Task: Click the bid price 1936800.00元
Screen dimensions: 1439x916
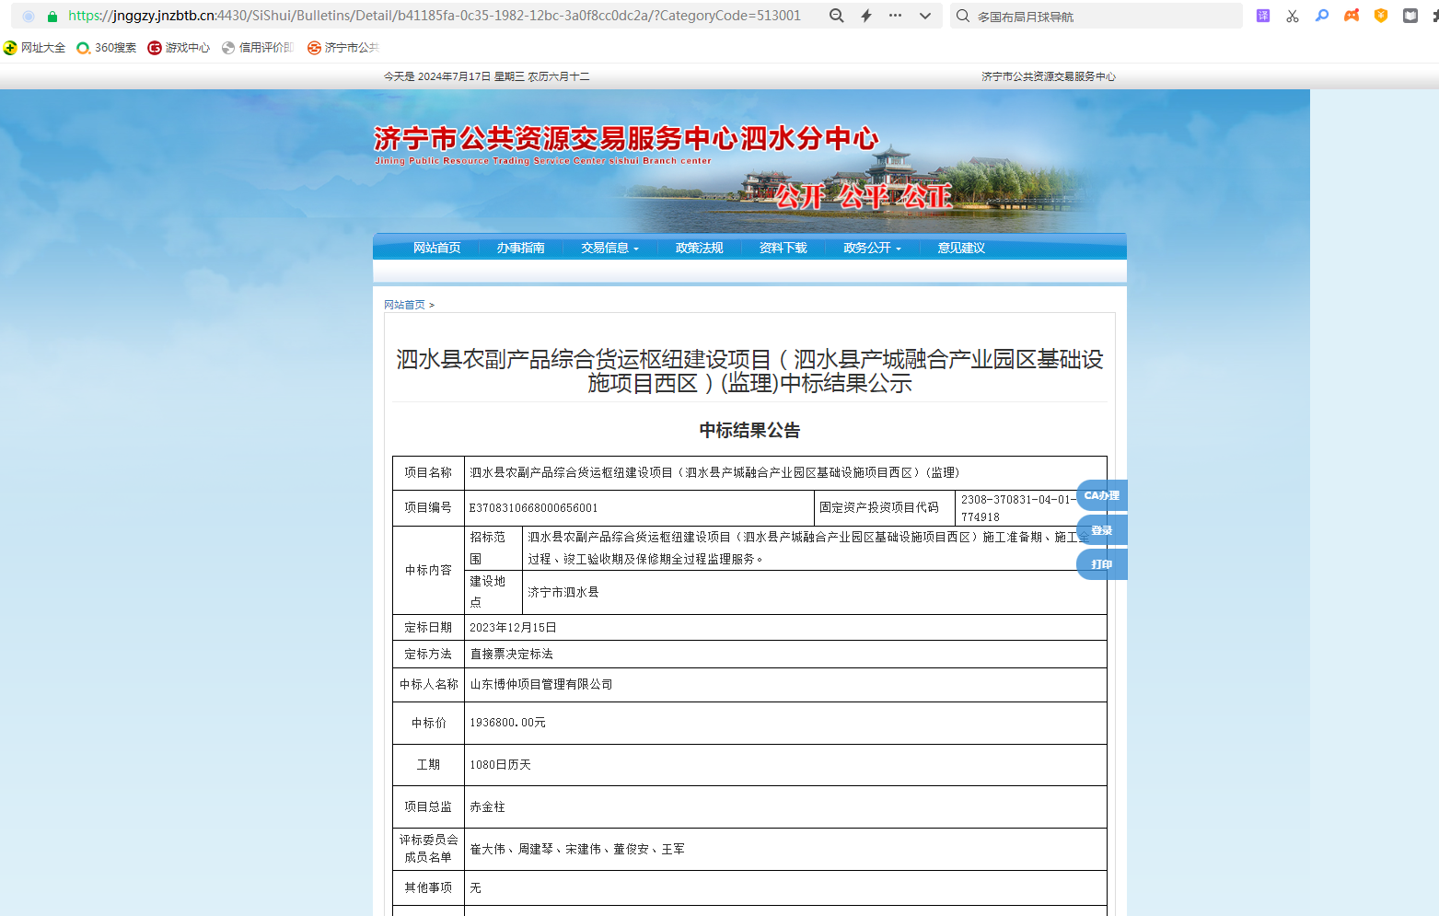Action: tap(507, 723)
